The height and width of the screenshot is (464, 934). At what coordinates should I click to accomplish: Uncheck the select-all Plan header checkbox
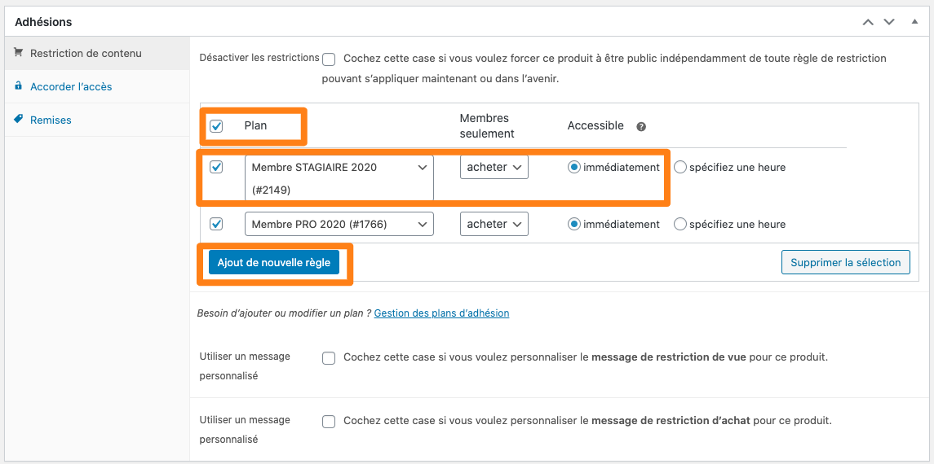tap(216, 126)
